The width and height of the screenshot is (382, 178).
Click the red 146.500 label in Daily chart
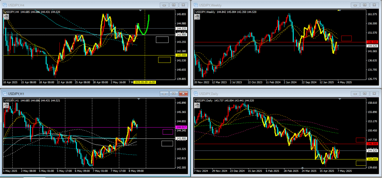point(372,144)
